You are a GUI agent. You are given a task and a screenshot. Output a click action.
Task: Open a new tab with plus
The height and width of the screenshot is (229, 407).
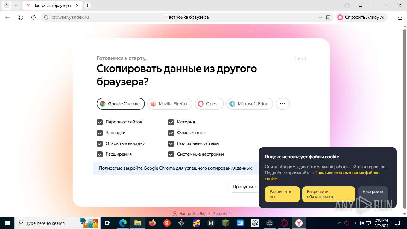pyautogui.click(x=87, y=5)
